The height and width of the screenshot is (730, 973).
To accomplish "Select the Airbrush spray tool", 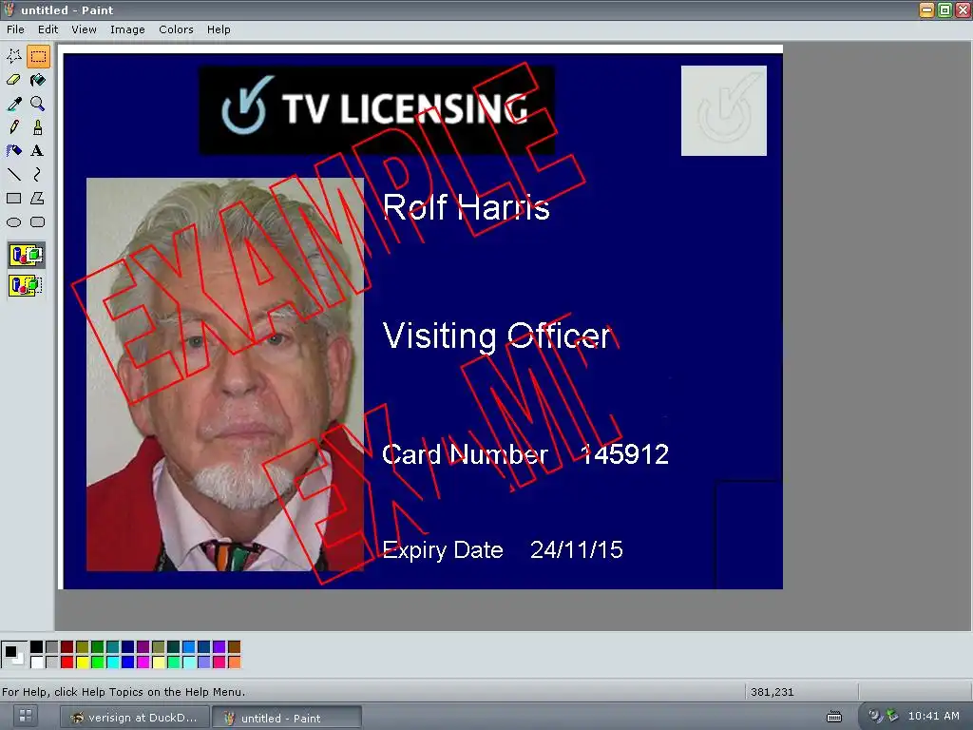I will (x=13, y=150).
